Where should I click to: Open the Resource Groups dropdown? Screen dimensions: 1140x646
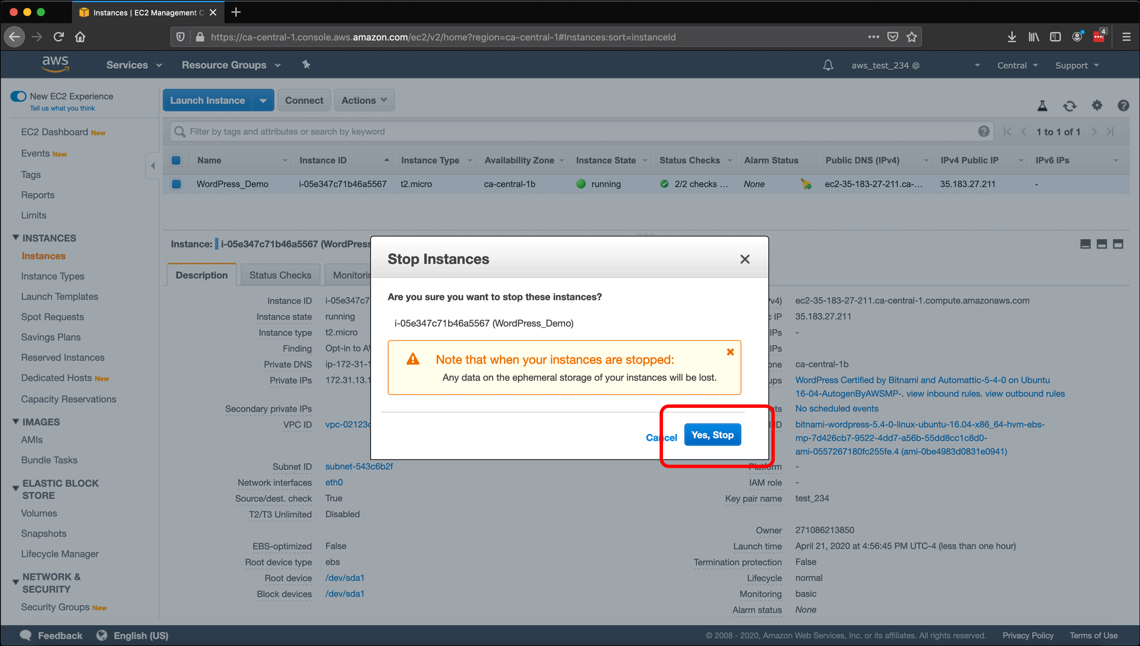[231, 65]
